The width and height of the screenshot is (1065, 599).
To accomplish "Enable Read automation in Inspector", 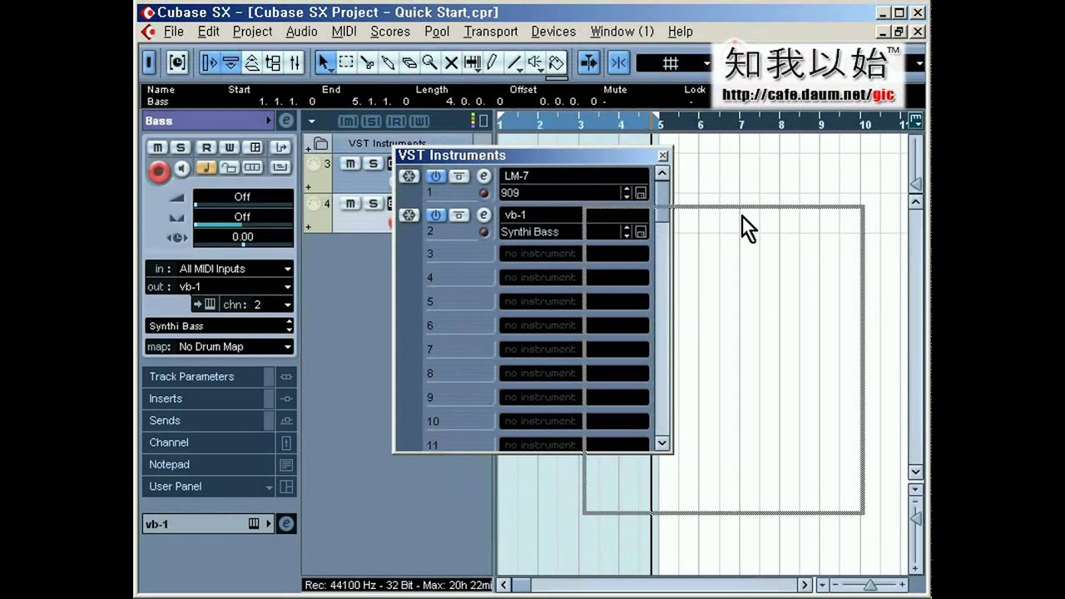I will (206, 147).
